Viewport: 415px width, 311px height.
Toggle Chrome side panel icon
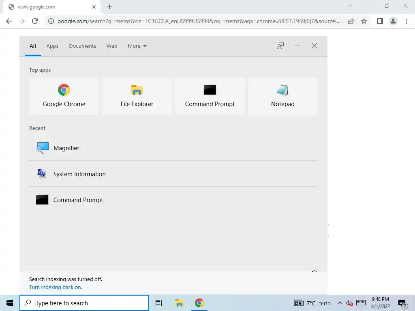tap(380, 21)
